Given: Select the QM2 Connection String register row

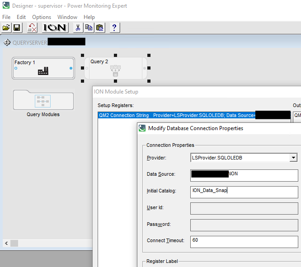Looking at the screenshot, I should tap(194, 115).
